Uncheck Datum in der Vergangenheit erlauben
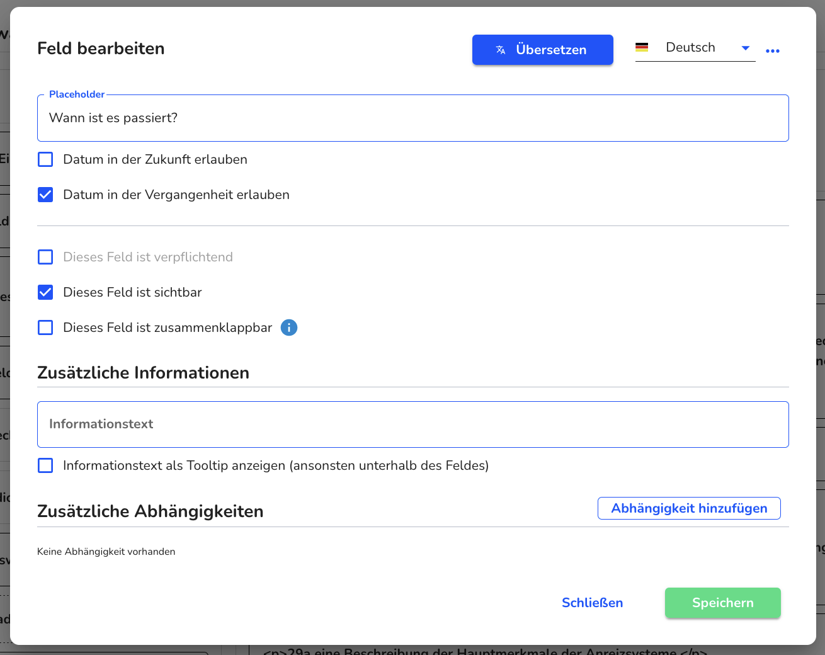 (45, 195)
